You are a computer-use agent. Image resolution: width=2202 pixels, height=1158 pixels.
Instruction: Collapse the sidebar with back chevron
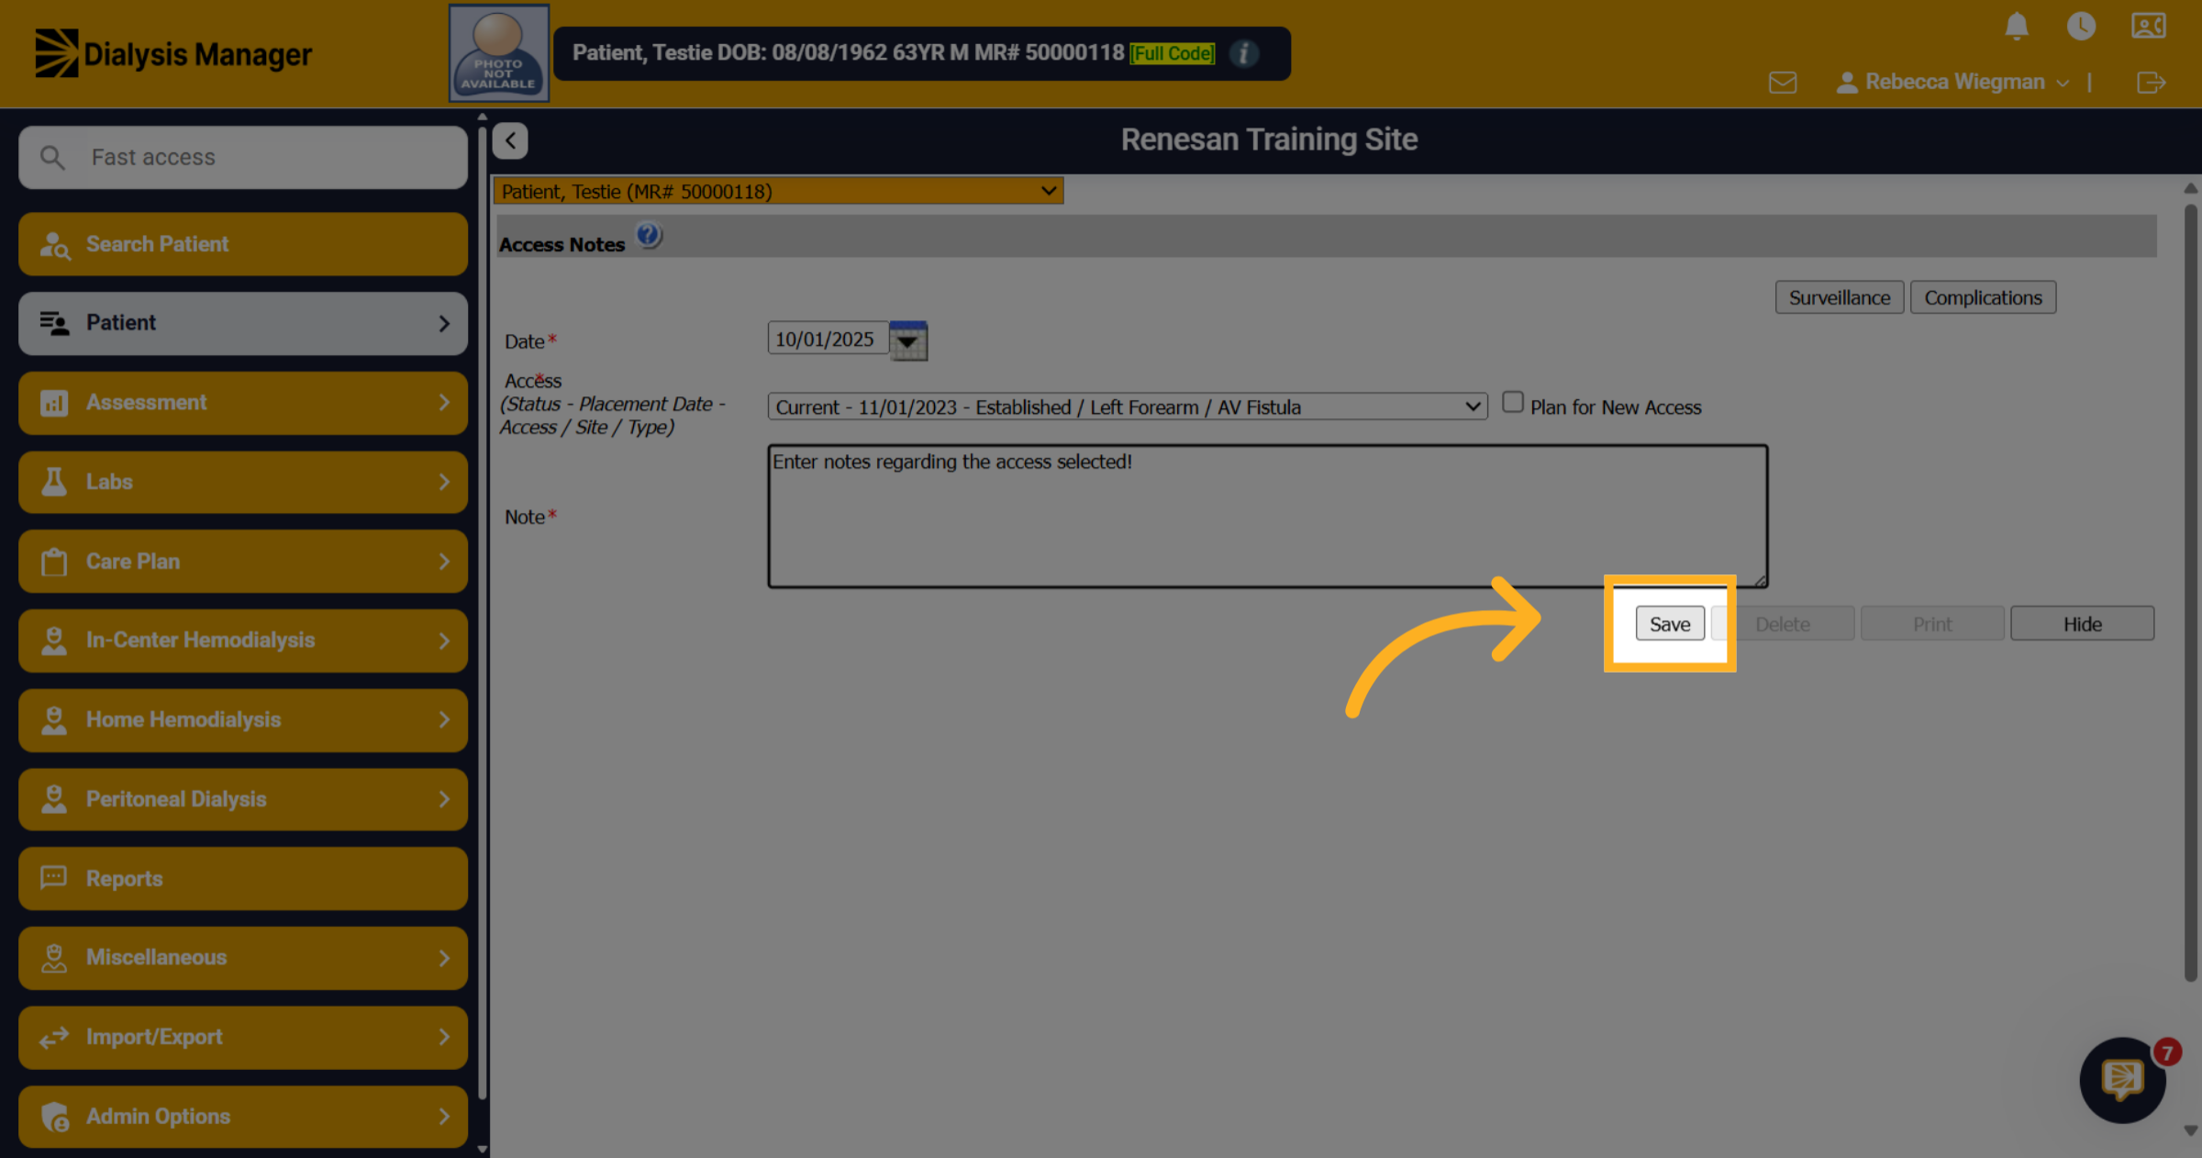pyautogui.click(x=510, y=140)
